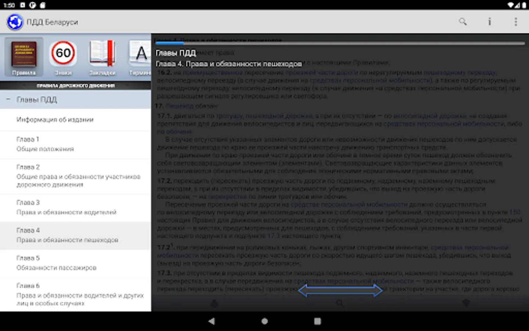529x331 pixels.
Task: Tap the bottom-right icon in reader toolbar
Action: [466, 303]
